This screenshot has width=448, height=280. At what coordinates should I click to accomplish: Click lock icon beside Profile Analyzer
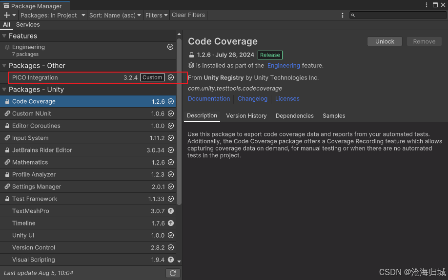[x=7, y=174]
